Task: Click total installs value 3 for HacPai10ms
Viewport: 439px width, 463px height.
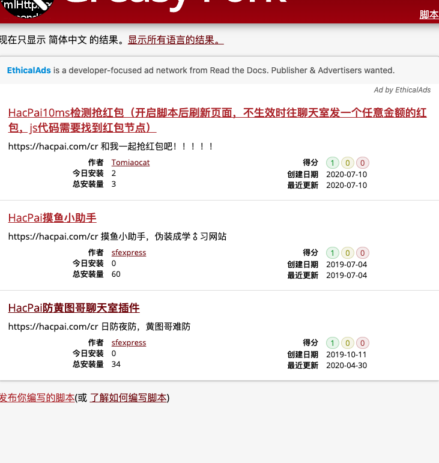Action: tap(114, 184)
